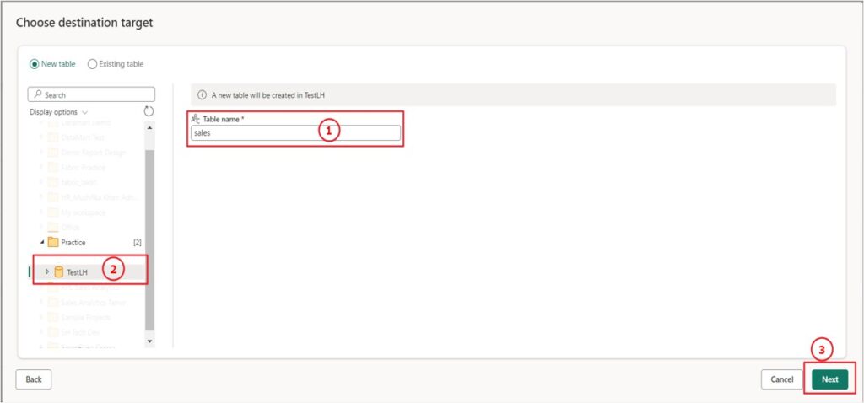Screen dimensions: 864x403
Task: Click the magnifier icon in Search box
Action: pyautogui.click(x=37, y=94)
